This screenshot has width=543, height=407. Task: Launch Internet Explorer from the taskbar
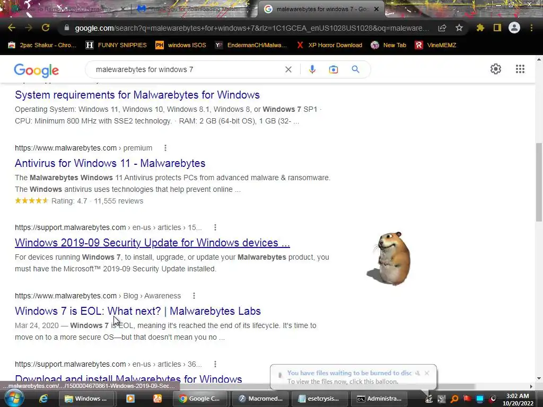click(43, 399)
